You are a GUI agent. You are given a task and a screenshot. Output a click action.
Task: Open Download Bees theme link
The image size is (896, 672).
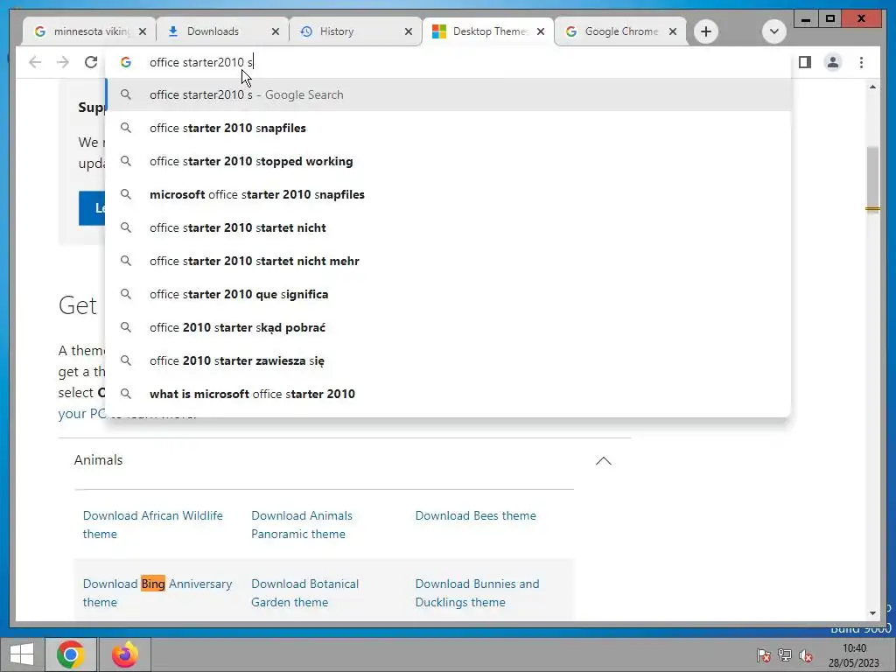point(475,515)
